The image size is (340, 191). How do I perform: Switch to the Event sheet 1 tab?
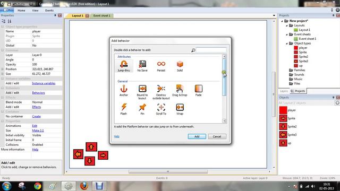click(102, 16)
